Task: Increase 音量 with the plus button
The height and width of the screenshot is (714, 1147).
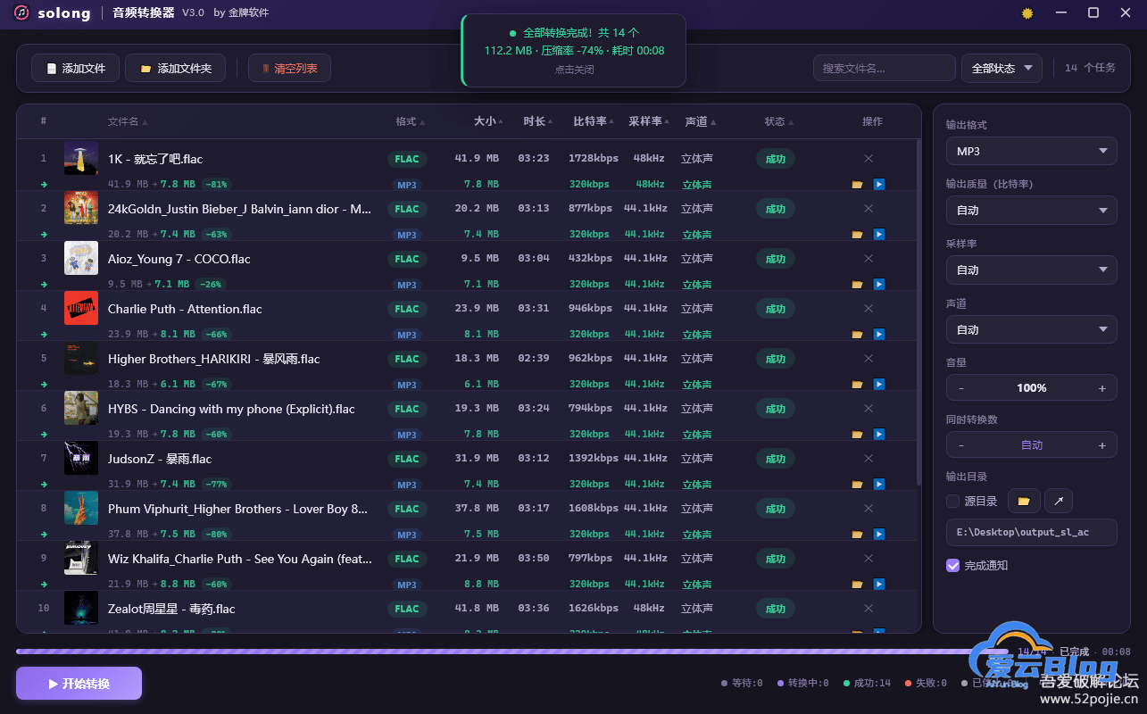Action: point(1102,388)
